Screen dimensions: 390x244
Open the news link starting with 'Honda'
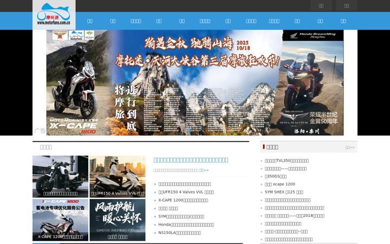[186, 224]
